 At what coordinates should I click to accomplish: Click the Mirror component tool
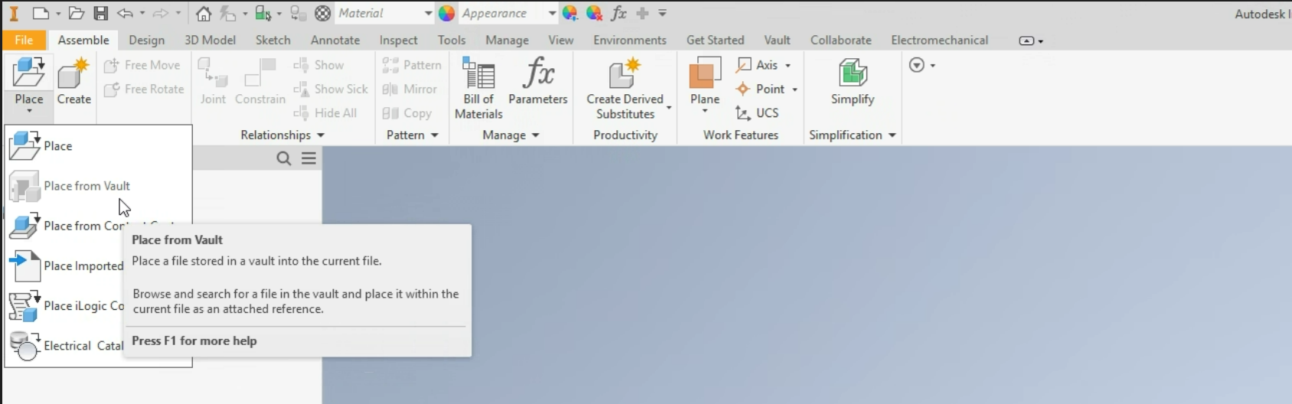pyautogui.click(x=409, y=89)
